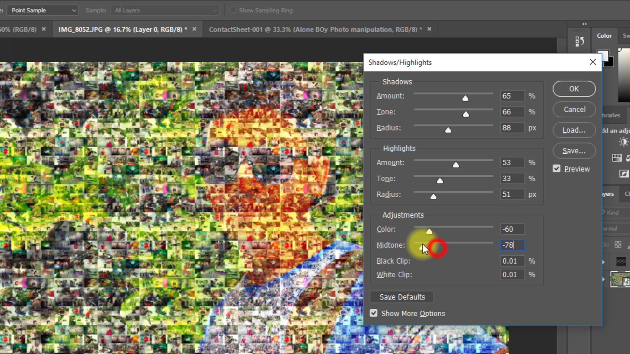Click the lock transparent pixels checkerboard icon
This screenshot has width=630, height=354.
(618, 245)
